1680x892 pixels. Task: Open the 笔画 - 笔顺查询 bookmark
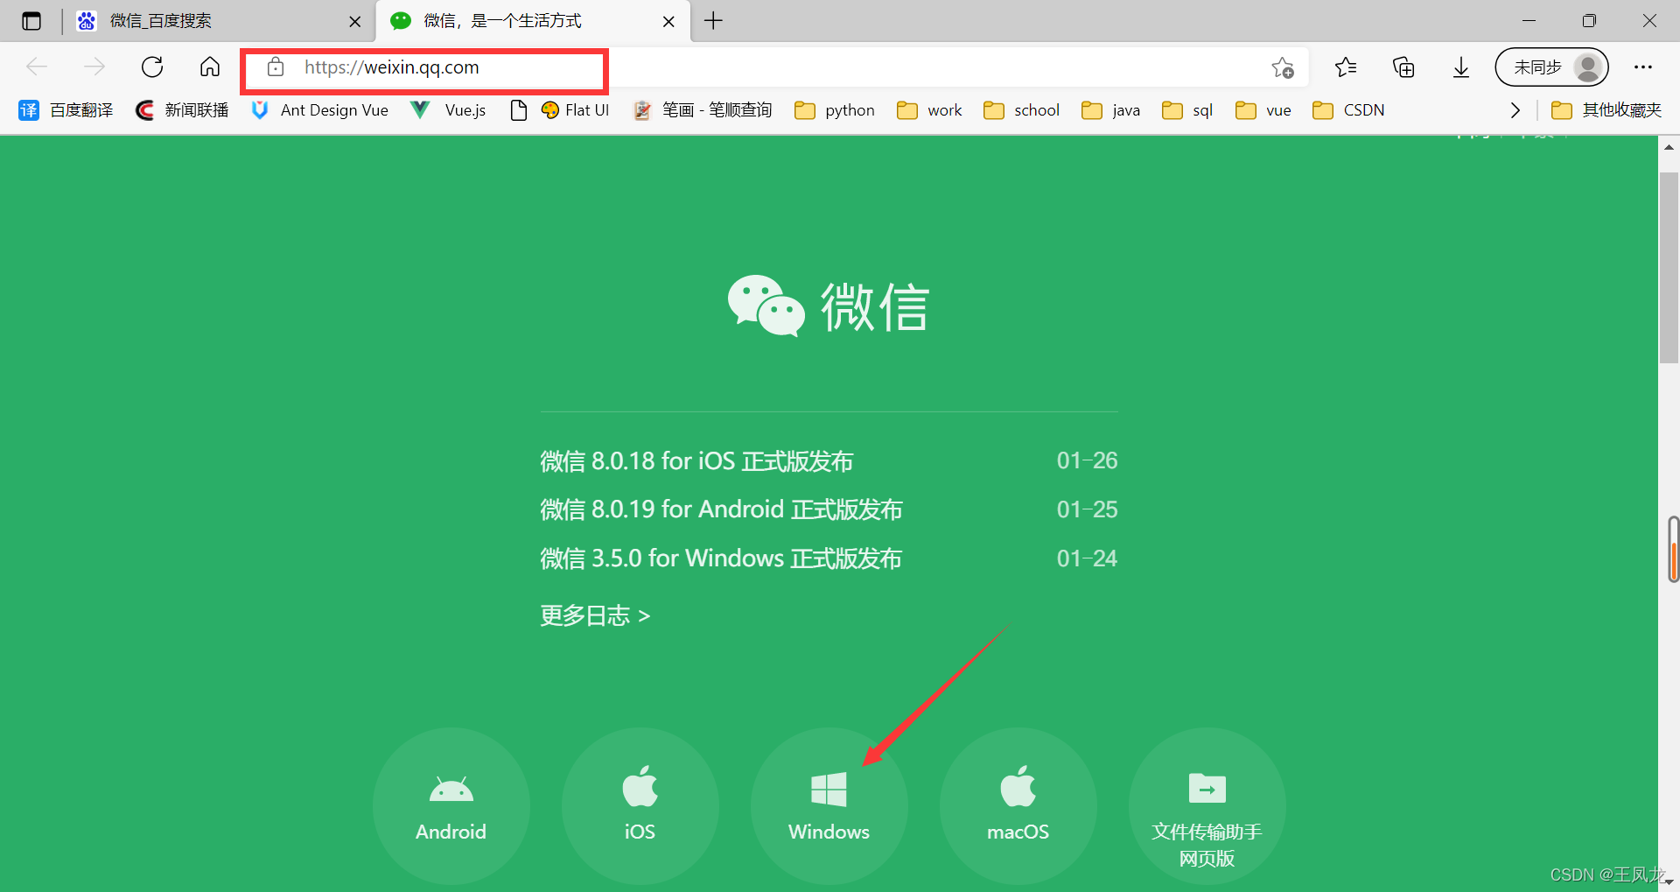pyautogui.click(x=703, y=110)
